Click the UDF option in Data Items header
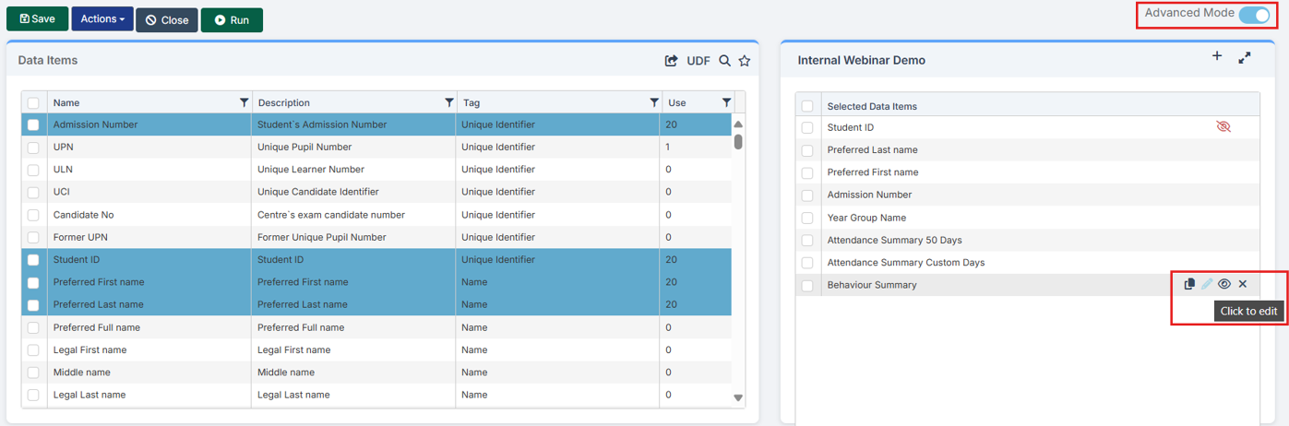This screenshot has height=426, width=1289. (698, 61)
